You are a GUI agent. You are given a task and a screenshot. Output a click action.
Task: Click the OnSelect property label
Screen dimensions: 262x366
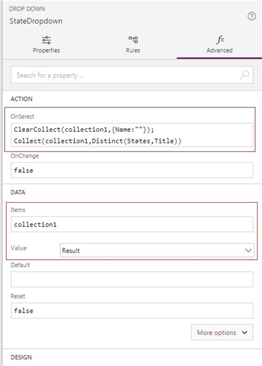22,116
